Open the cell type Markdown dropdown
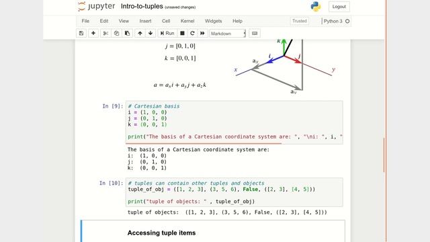 tap(228, 34)
